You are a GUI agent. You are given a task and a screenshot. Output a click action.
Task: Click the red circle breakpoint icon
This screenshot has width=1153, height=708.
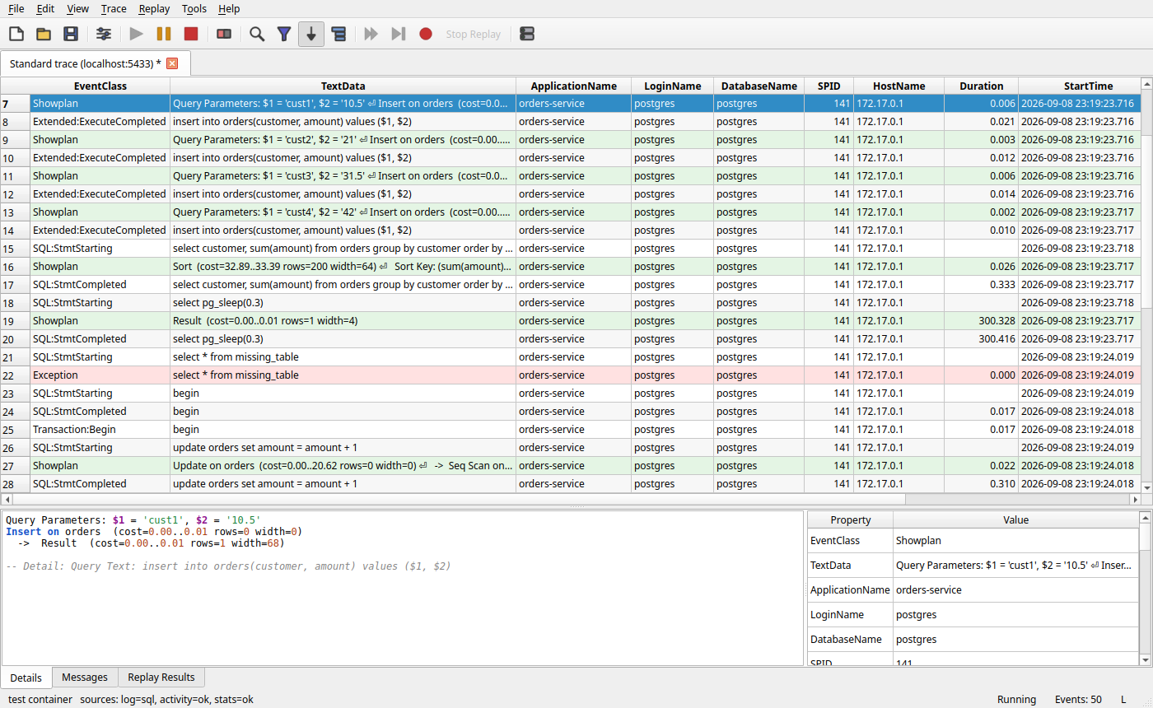(426, 34)
